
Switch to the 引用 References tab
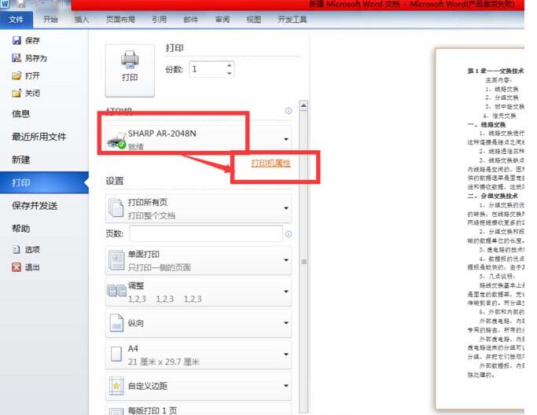(x=160, y=19)
